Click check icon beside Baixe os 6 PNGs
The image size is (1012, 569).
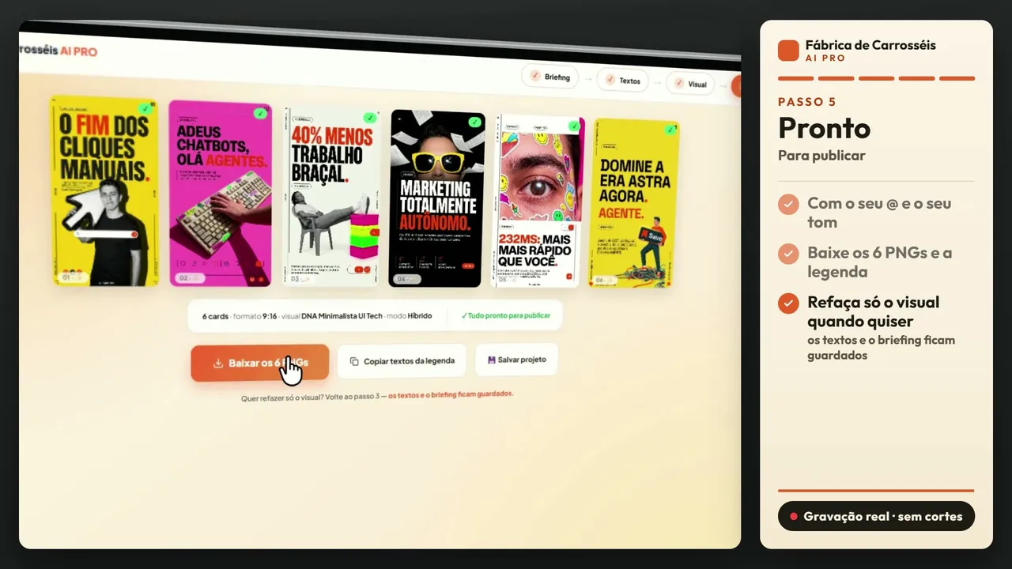788,254
